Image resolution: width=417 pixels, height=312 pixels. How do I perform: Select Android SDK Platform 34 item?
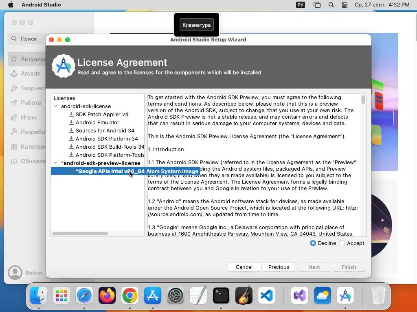coord(107,139)
